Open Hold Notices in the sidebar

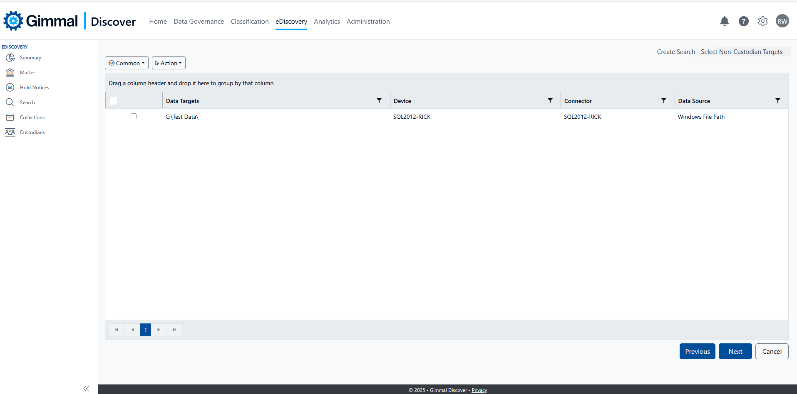point(35,88)
